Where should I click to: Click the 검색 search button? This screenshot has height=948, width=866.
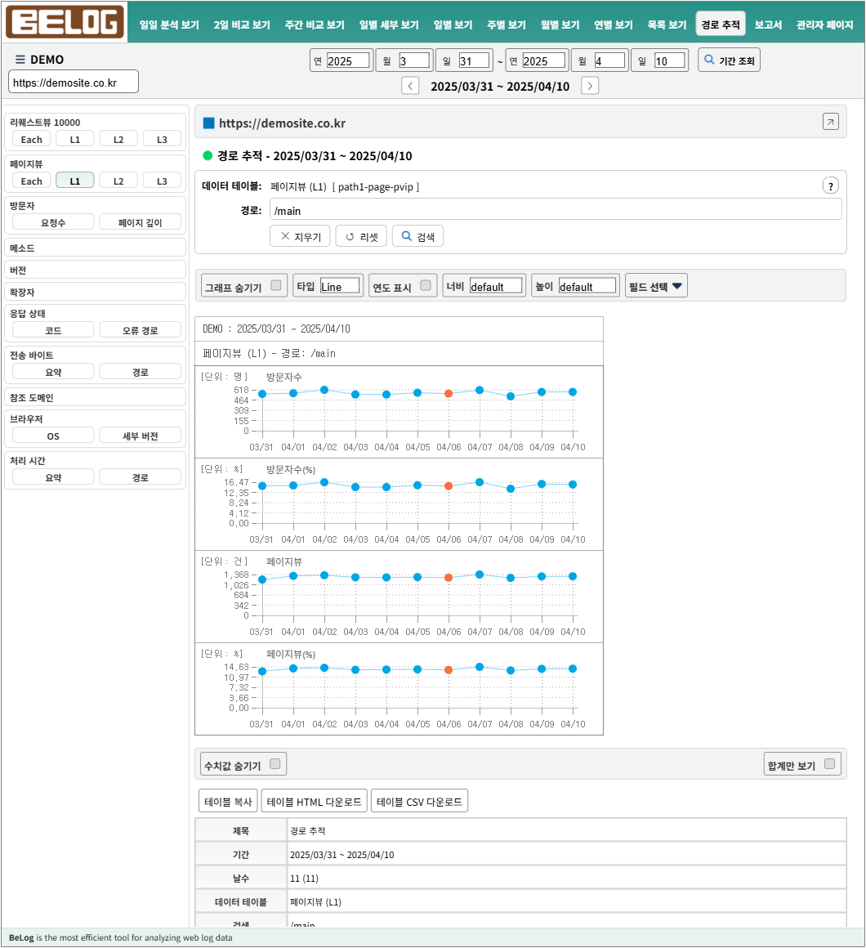pyautogui.click(x=417, y=236)
